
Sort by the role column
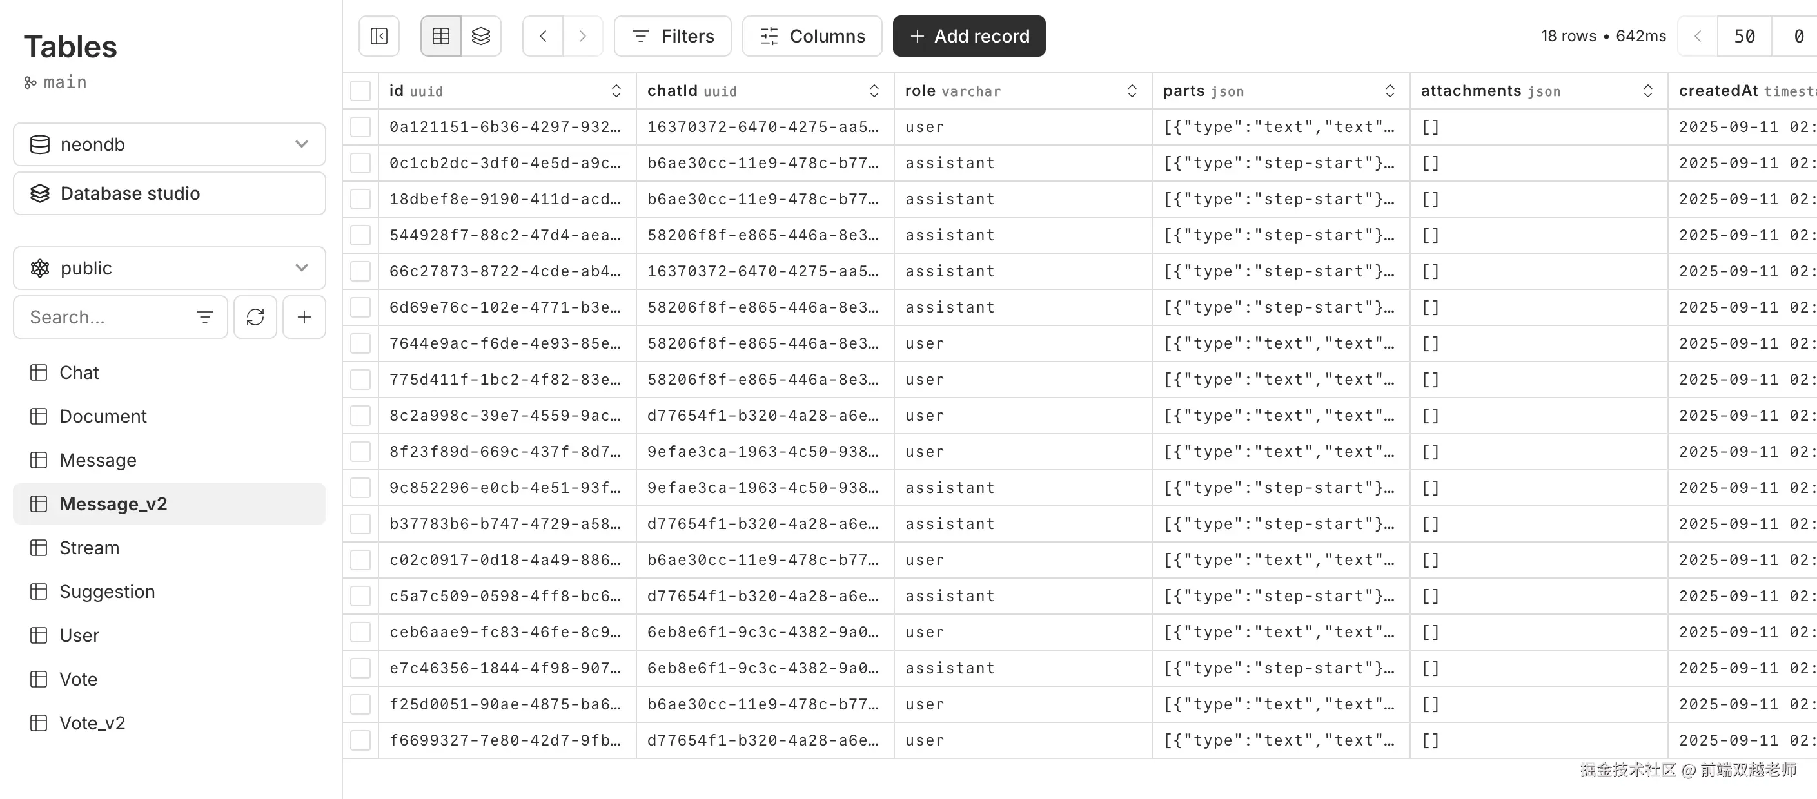(x=1132, y=91)
